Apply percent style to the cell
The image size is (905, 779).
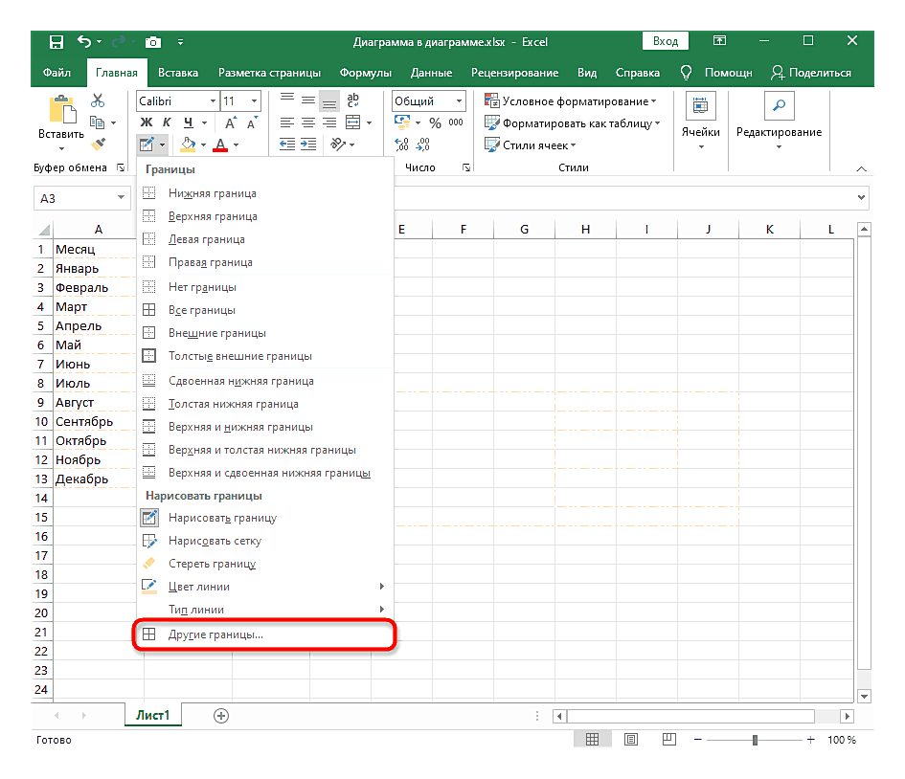point(435,122)
